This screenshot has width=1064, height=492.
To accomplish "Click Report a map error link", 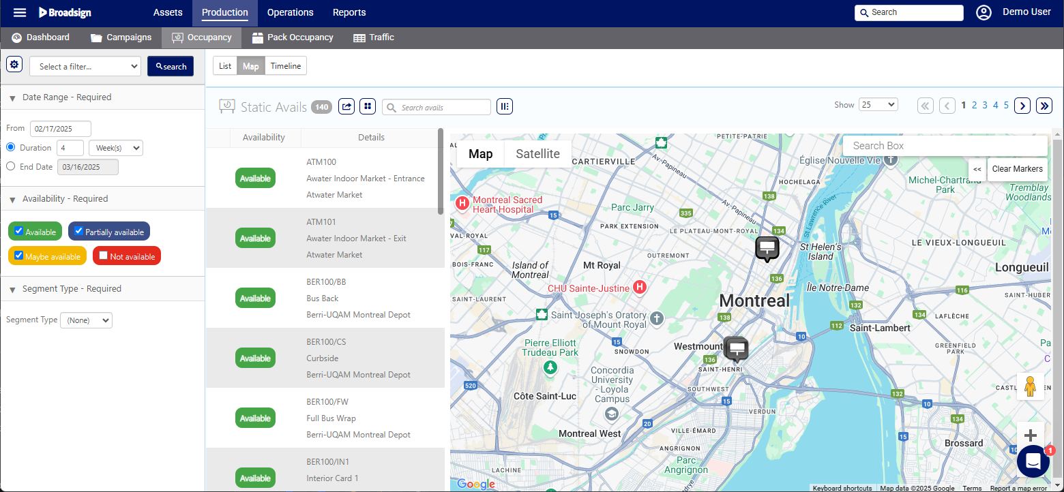I will click(1018, 488).
